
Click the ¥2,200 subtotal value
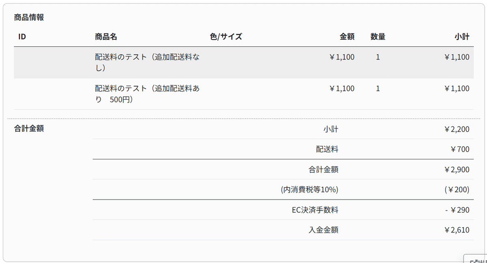coord(457,129)
